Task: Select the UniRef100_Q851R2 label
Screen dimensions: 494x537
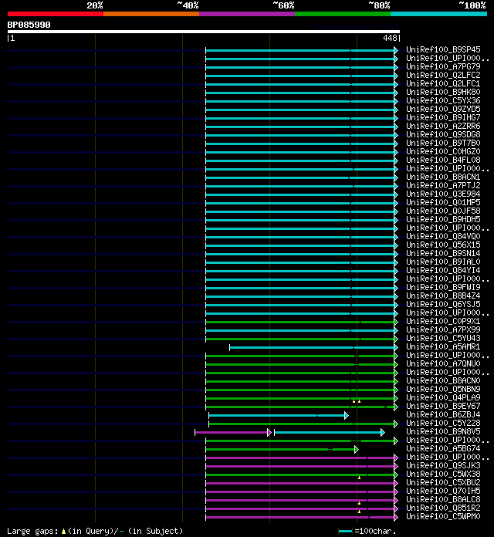Action: click(x=443, y=508)
